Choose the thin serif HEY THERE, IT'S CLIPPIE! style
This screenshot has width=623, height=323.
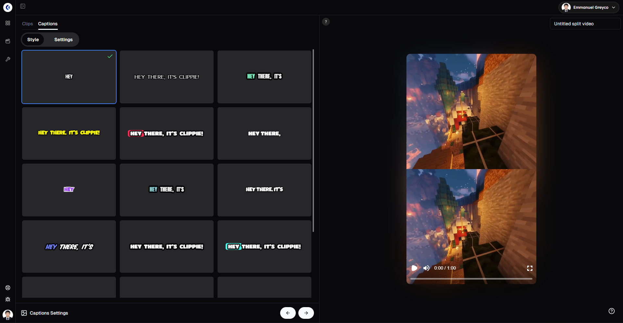tap(167, 77)
